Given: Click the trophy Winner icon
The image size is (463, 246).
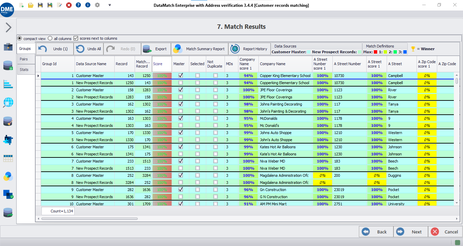Looking at the screenshot, I should [413, 49].
